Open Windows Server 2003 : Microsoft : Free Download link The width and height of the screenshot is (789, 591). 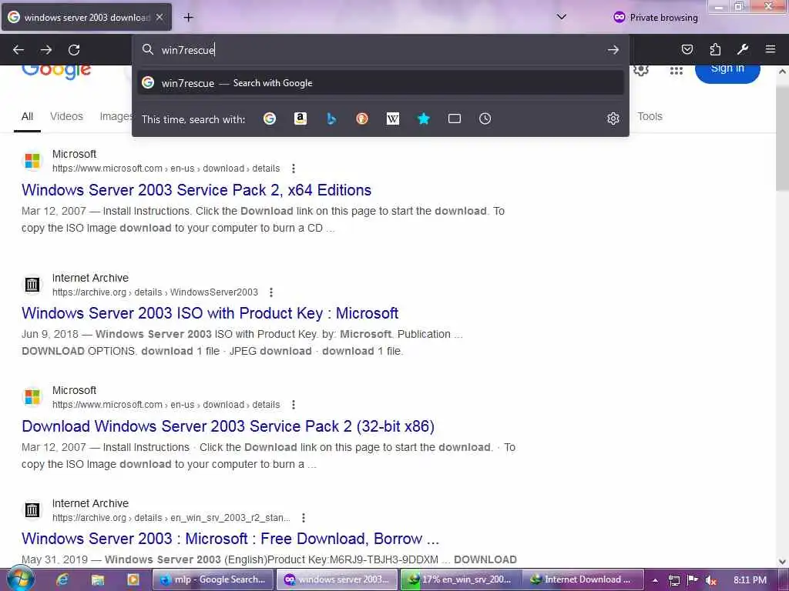[x=230, y=539]
